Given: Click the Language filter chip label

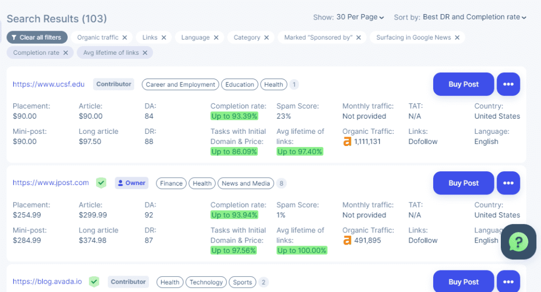Looking at the screenshot, I should (x=195, y=37).
